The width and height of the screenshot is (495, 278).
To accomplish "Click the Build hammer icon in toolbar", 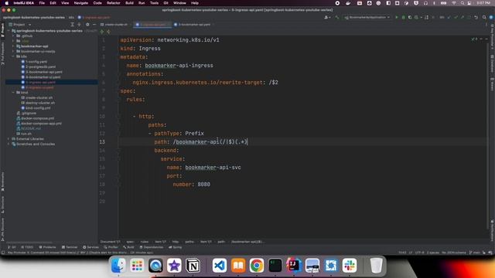I will click(x=337, y=17).
